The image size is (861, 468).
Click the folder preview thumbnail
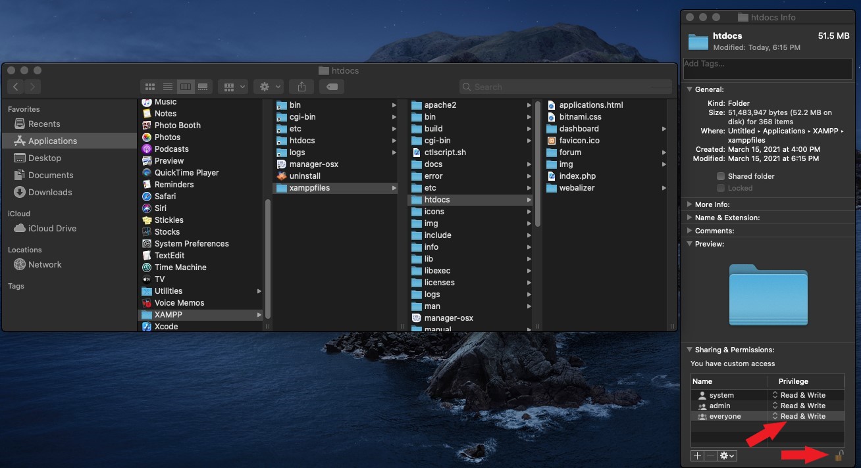pyautogui.click(x=768, y=294)
